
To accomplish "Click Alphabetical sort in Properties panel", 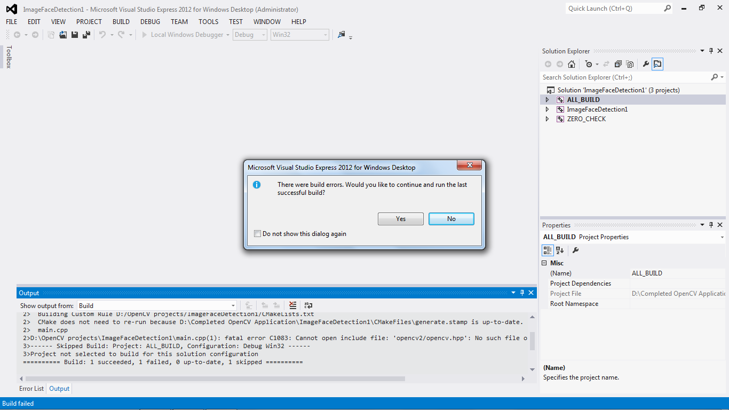I will coord(560,250).
